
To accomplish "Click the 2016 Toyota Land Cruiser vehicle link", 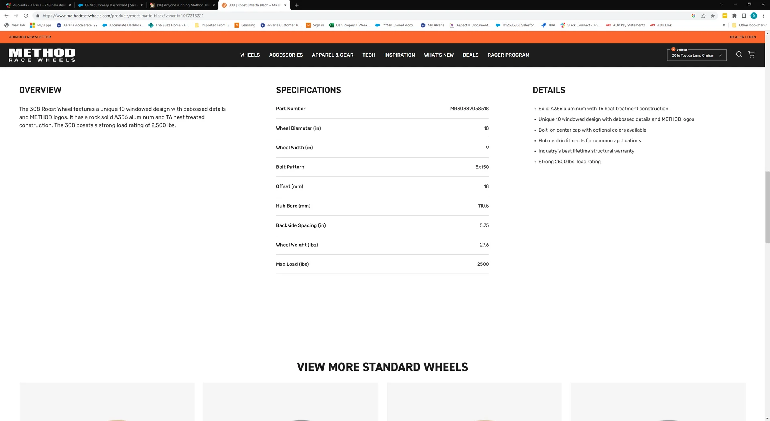I will coord(693,55).
